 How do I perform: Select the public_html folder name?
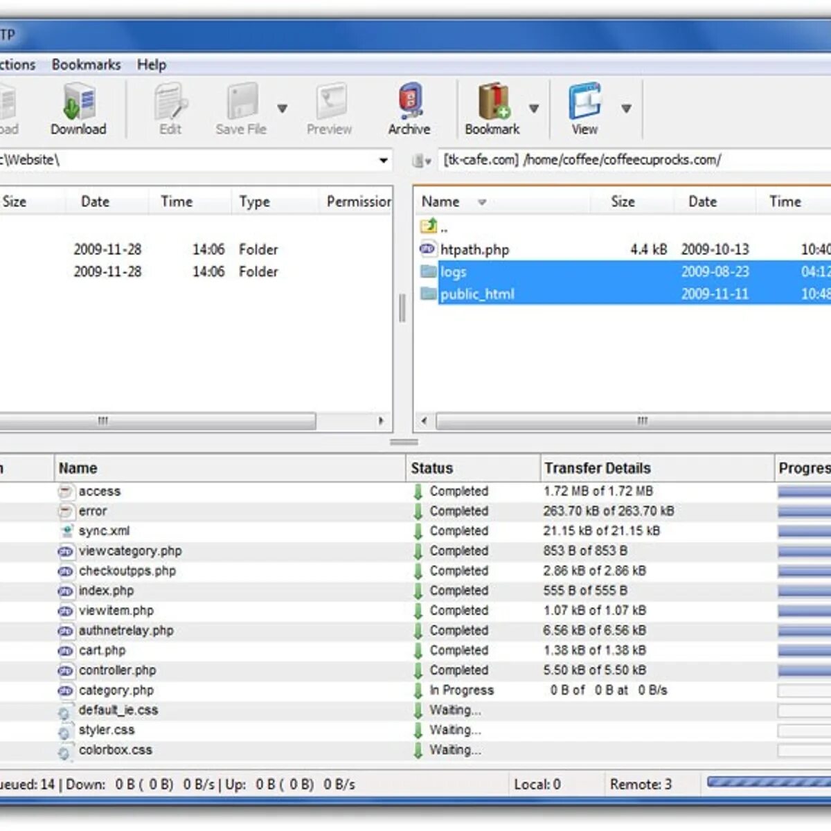pos(477,294)
